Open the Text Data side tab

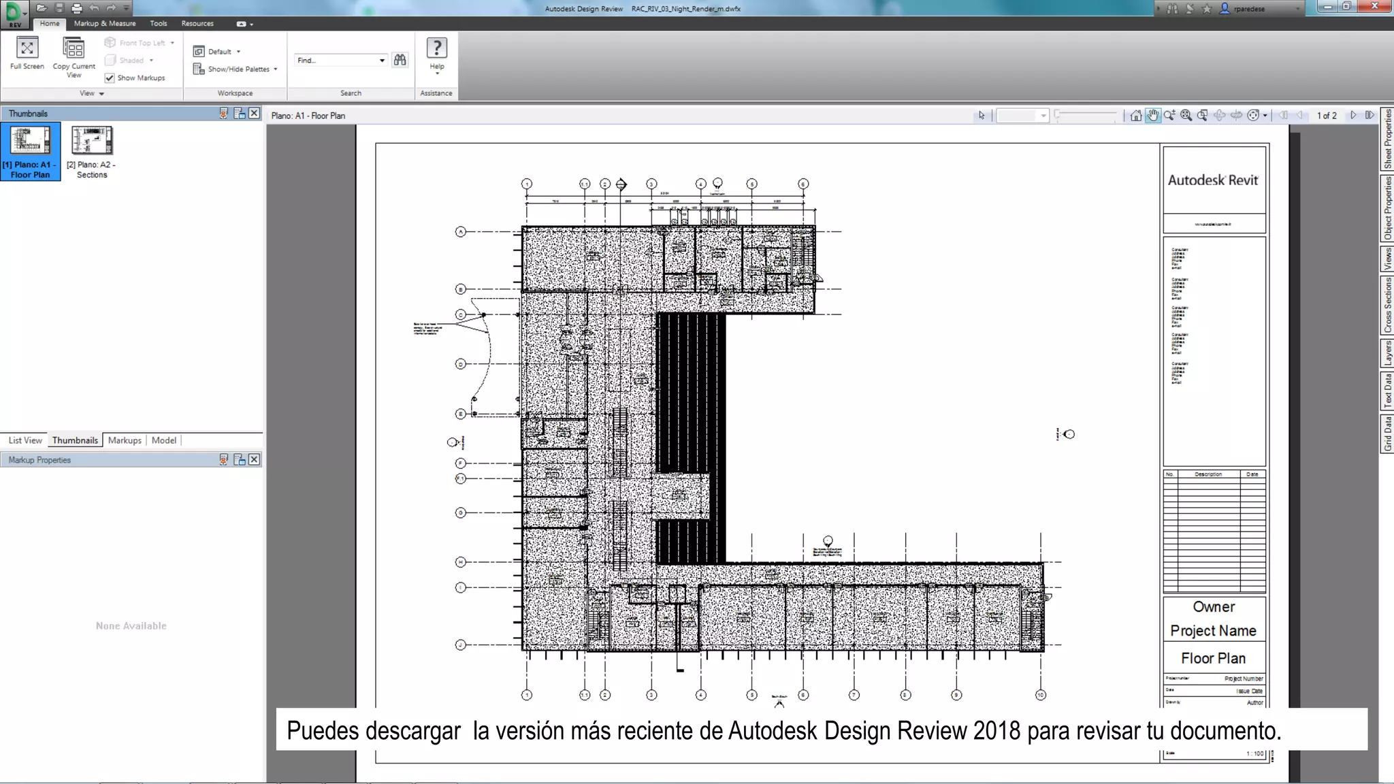[1387, 390]
